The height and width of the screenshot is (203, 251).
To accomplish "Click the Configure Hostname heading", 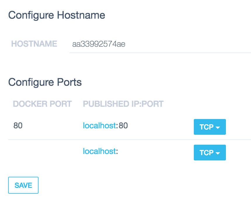I will click(x=57, y=15).
